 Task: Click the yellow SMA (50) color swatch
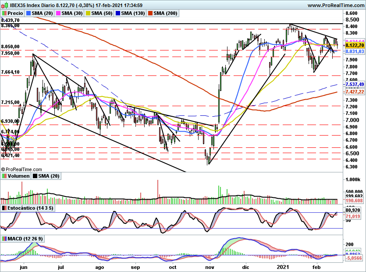click(x=88, y=13)
